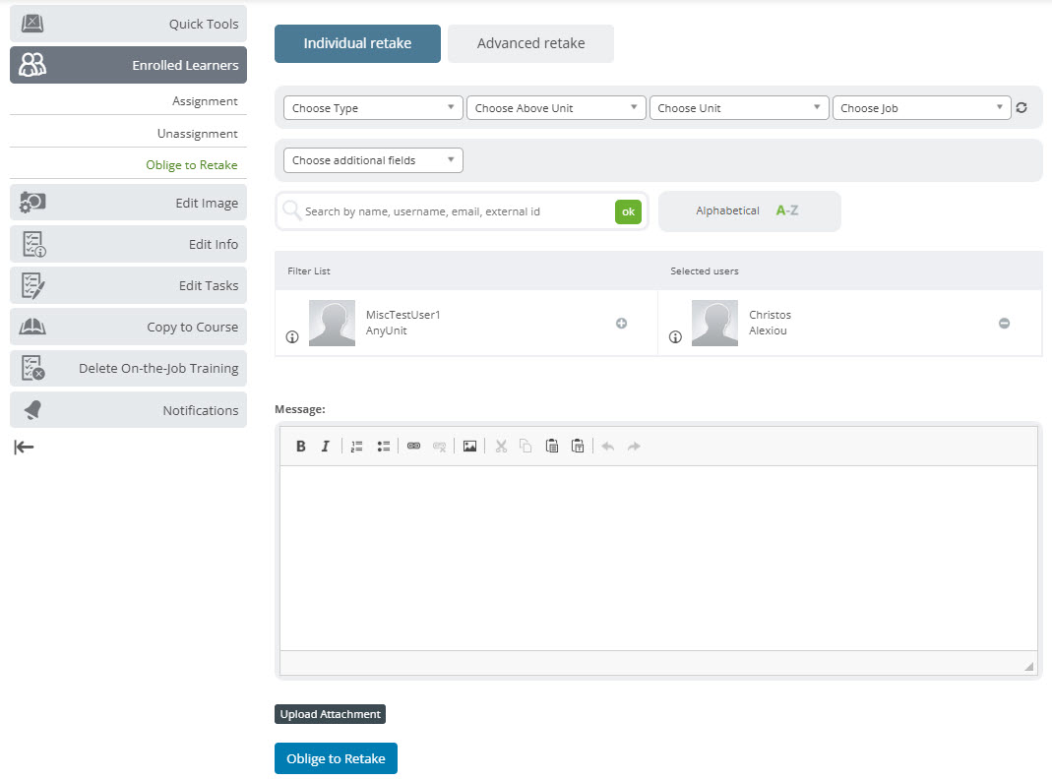The width and height of the screenshot is (1052, 780).
Task: Click the Copy icon in editor
Action: tap(526, 446)
